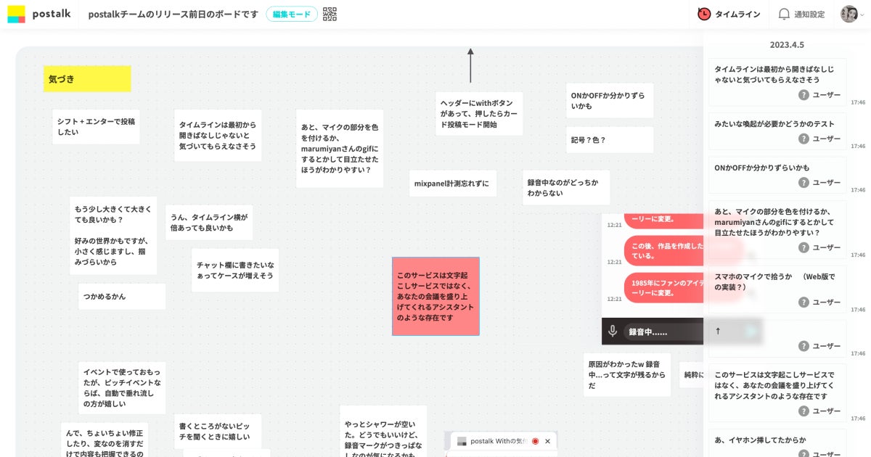This screenshot has width=871, height=457.
Task: Open timeline entry あ、イヤホン挿してたからか
Action: point(777,442)
